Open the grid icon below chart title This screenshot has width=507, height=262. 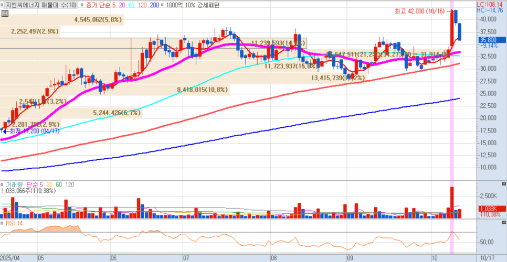pos(5,13)
